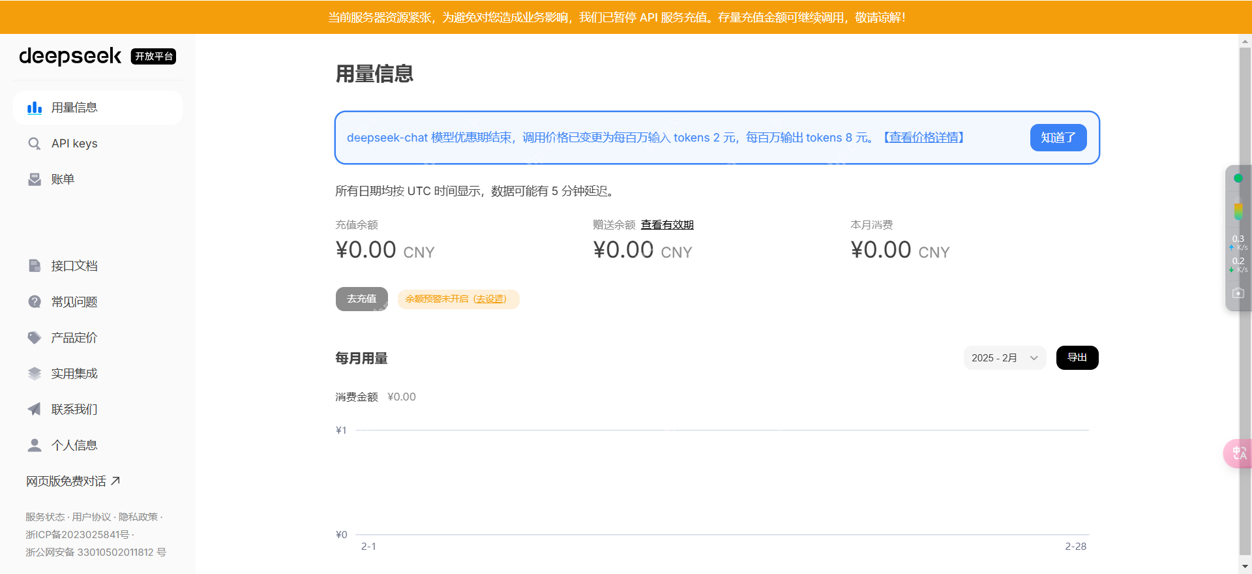Click the 消费金额 ¥0.00 label
Image resolution: width=1252 pixels, height=574 pixels.
click(376, 397)
